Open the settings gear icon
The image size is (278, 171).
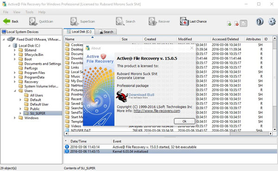tap(272, 22)
